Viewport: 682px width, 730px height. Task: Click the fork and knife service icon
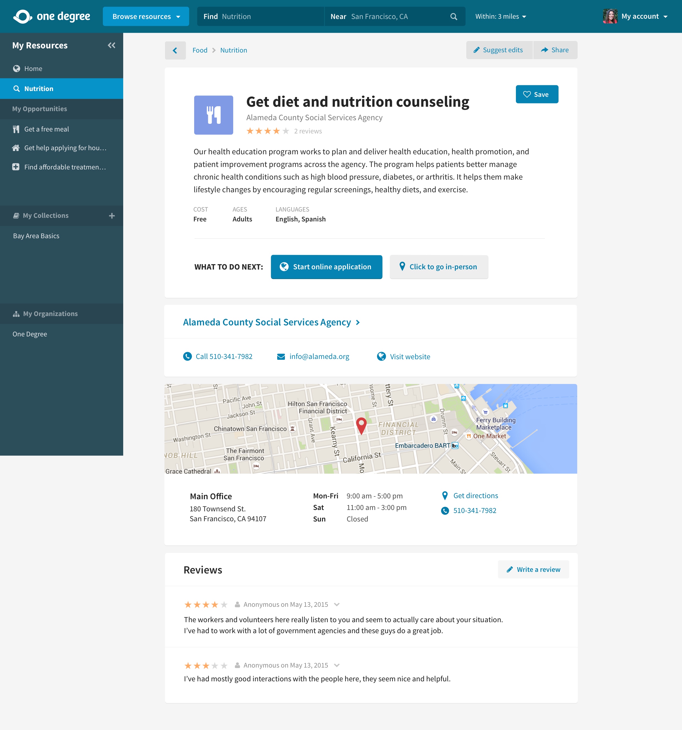tap(213, 115)
